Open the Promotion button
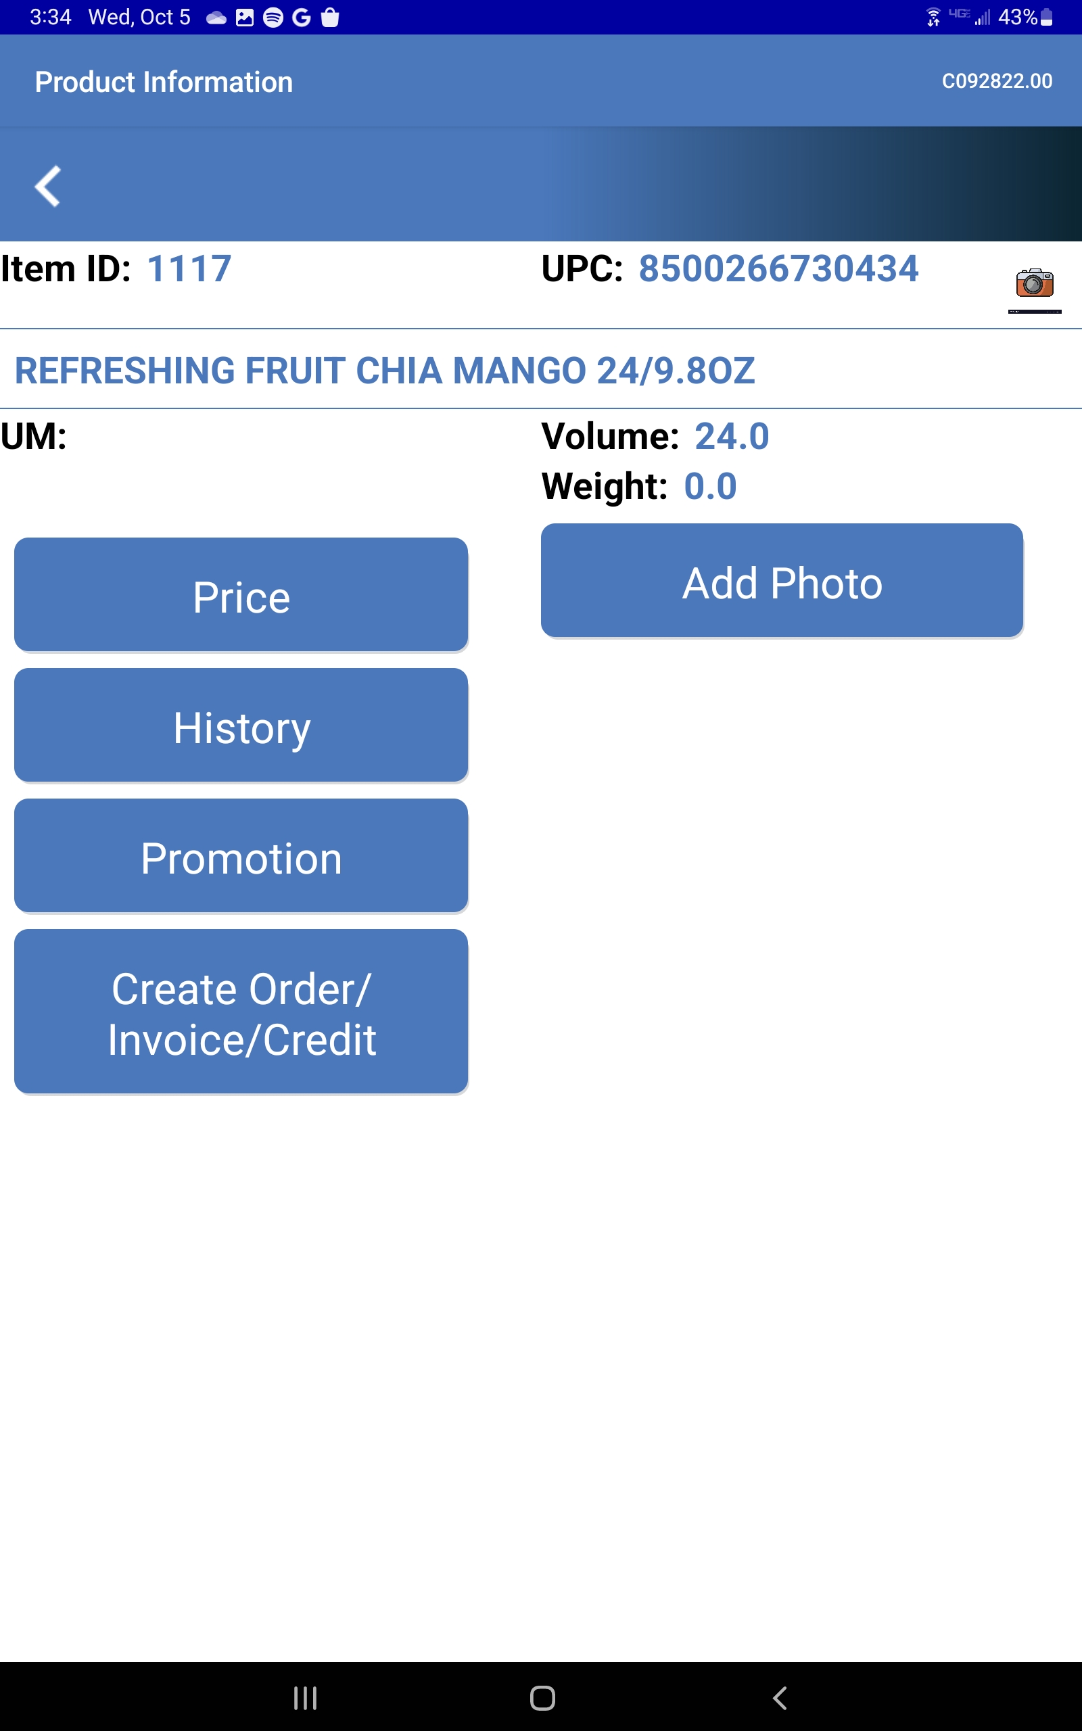 click(241, 856)
